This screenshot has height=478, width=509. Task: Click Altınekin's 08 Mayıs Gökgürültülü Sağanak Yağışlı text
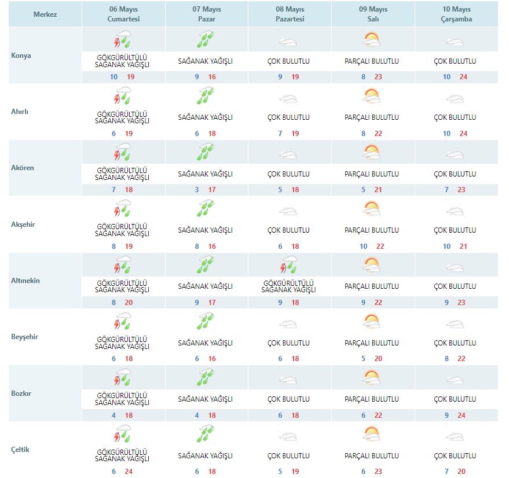289,286
